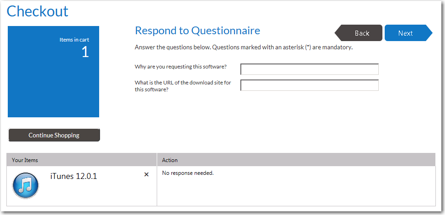Click the 'Why are you requesting' label
The image size is (445, 215).
181,67
